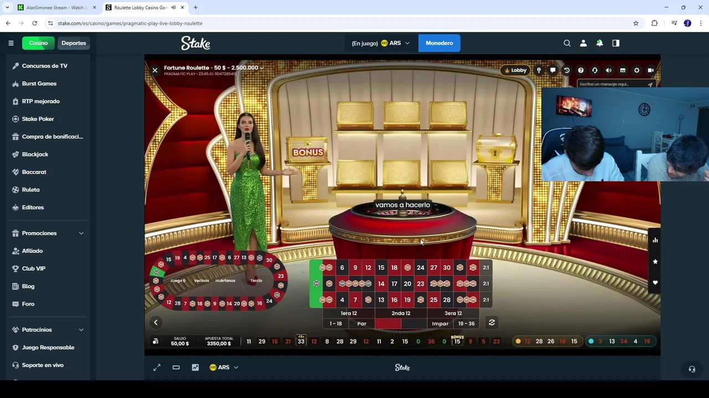The height and width of the screenshot is (398, 709).
Task: Click the heart icon on game side
Action: 655,282
